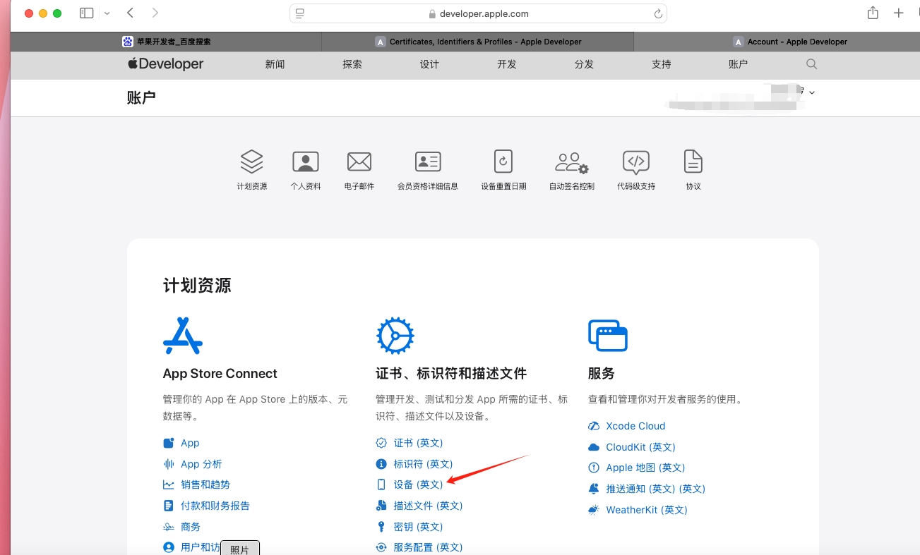Click the 计划资源 section heading
Screen dimensions: 920x555
[197, 286]
